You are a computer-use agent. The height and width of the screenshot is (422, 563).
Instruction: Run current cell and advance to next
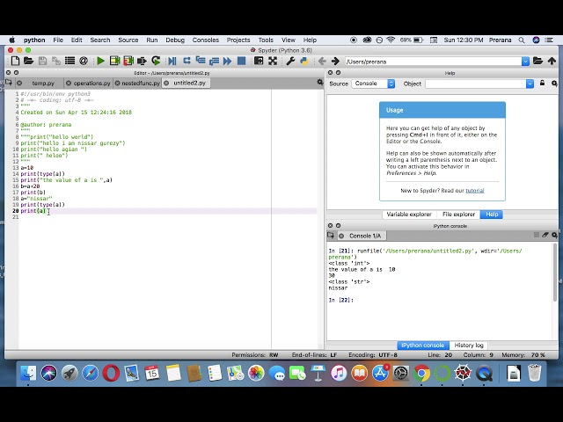coord(128,61)
